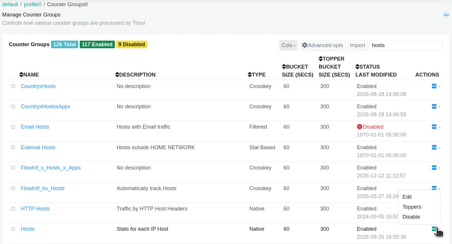The image size is (452, 244).
Task: Tick the FlowInf_x_Hosts_x_Apps row checkbox
Action: (13, 168)
